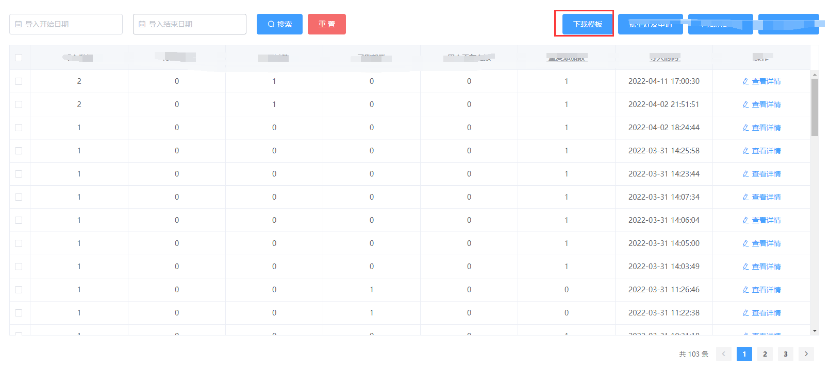Select pagination page 2
The height and width of the screenshot is (371, 830).
tap(765, 354)
